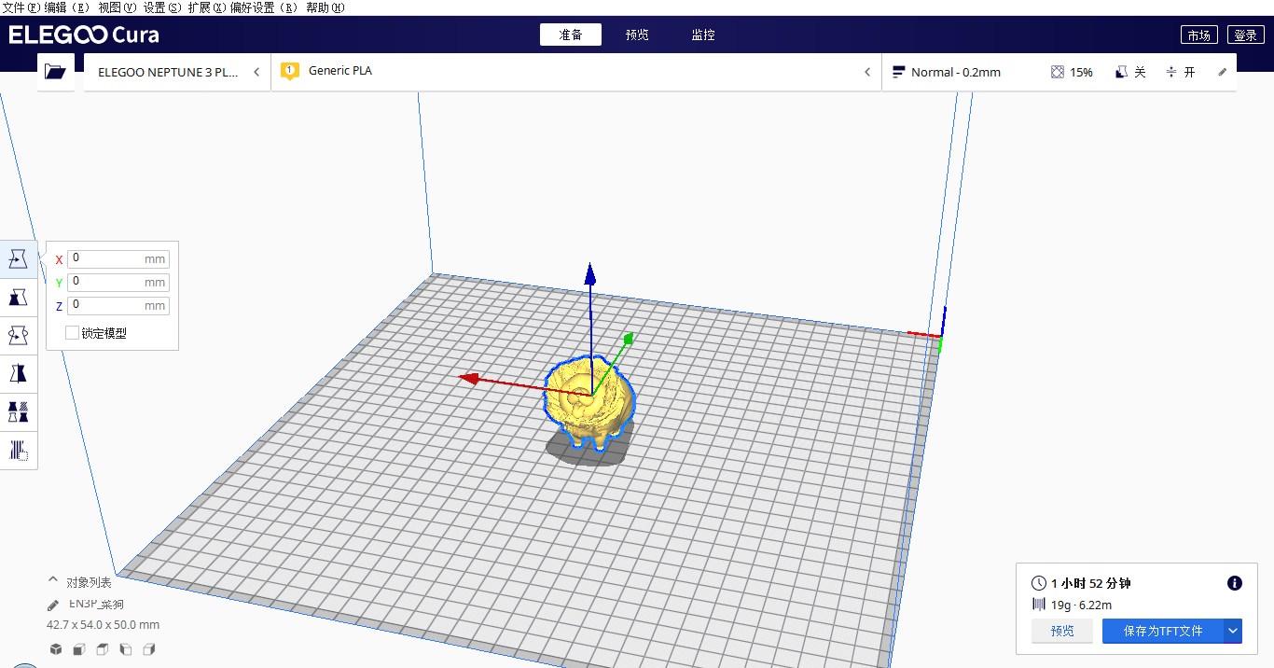Click the EN3P model name text
Image resolution: width=1274 pixels, height=668 pixels.
[x=96, y=605]
